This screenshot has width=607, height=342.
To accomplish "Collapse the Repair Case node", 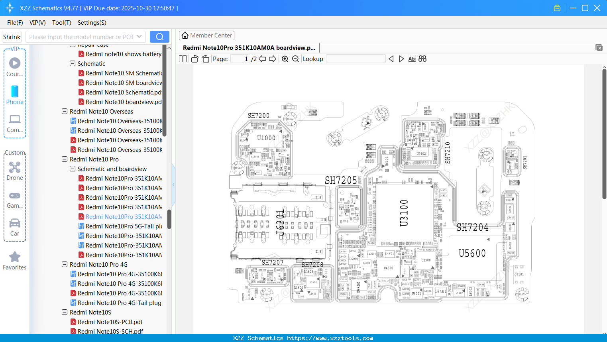I will tap(73, 45).
